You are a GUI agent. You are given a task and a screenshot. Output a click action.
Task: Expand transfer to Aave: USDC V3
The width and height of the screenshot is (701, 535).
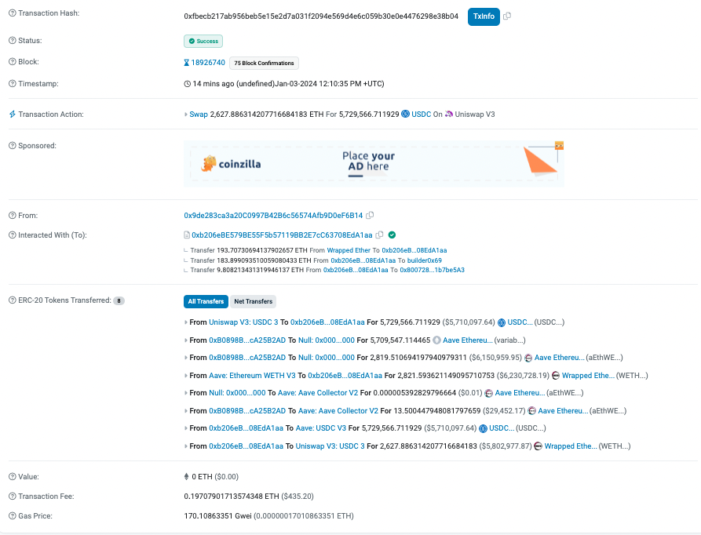(x=186, y=428)
